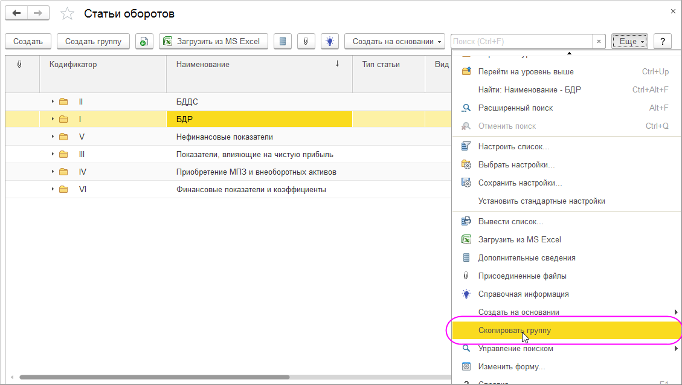Select the Нефинансовые показатели name cell
Viewport: 682px width, 385px height.
pyautogui.click(x=259, y=137)
